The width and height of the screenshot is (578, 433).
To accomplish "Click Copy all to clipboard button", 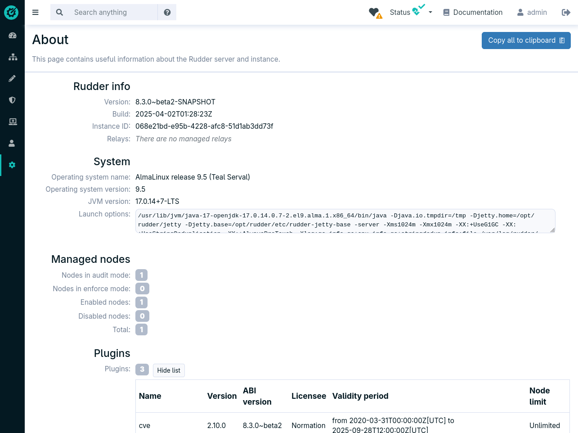I will [x=526, y=41].
